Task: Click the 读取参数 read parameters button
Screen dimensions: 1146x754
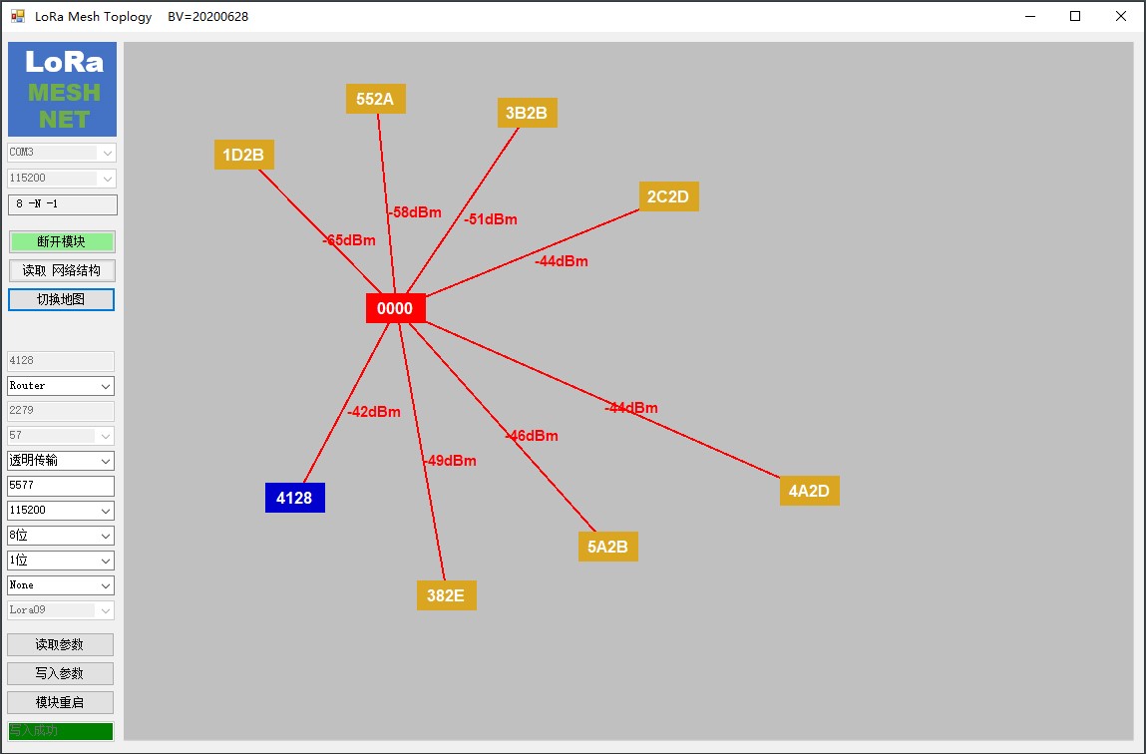Action: (60, 644)
